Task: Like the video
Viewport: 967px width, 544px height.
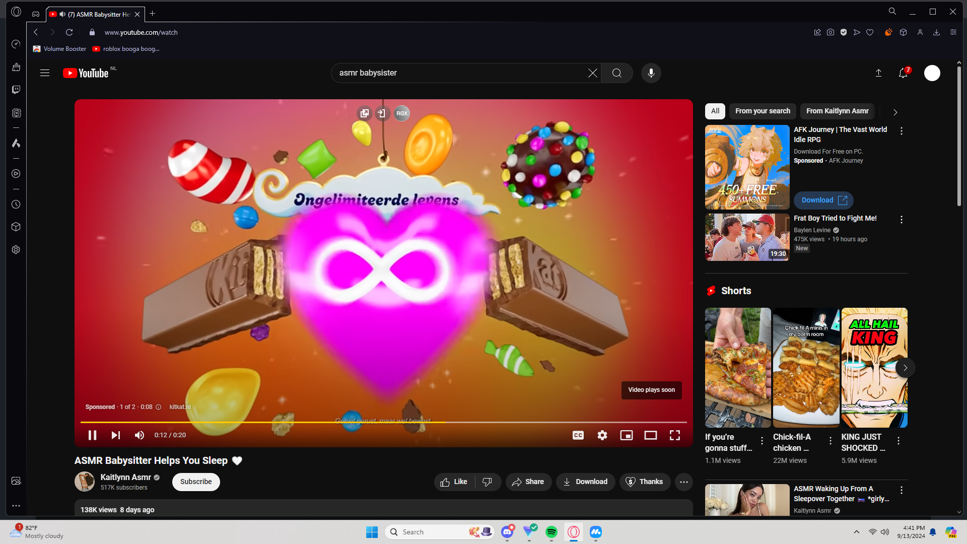Action: (454, 482)
